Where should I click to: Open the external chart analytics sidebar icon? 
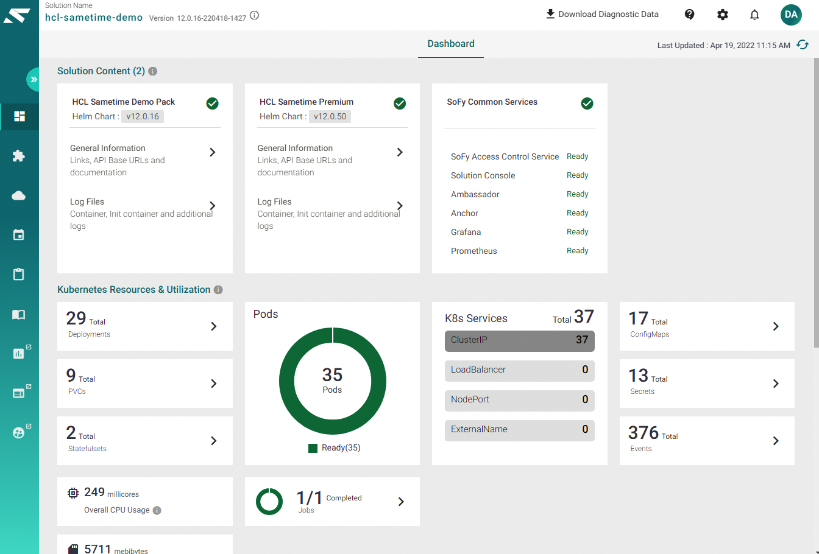pos(21,352)
